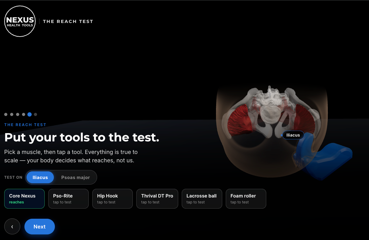Screen dimensions: 369x240
Task: Click the active fifth step dot
Action: pyautogui.click(x=29, y=115)
